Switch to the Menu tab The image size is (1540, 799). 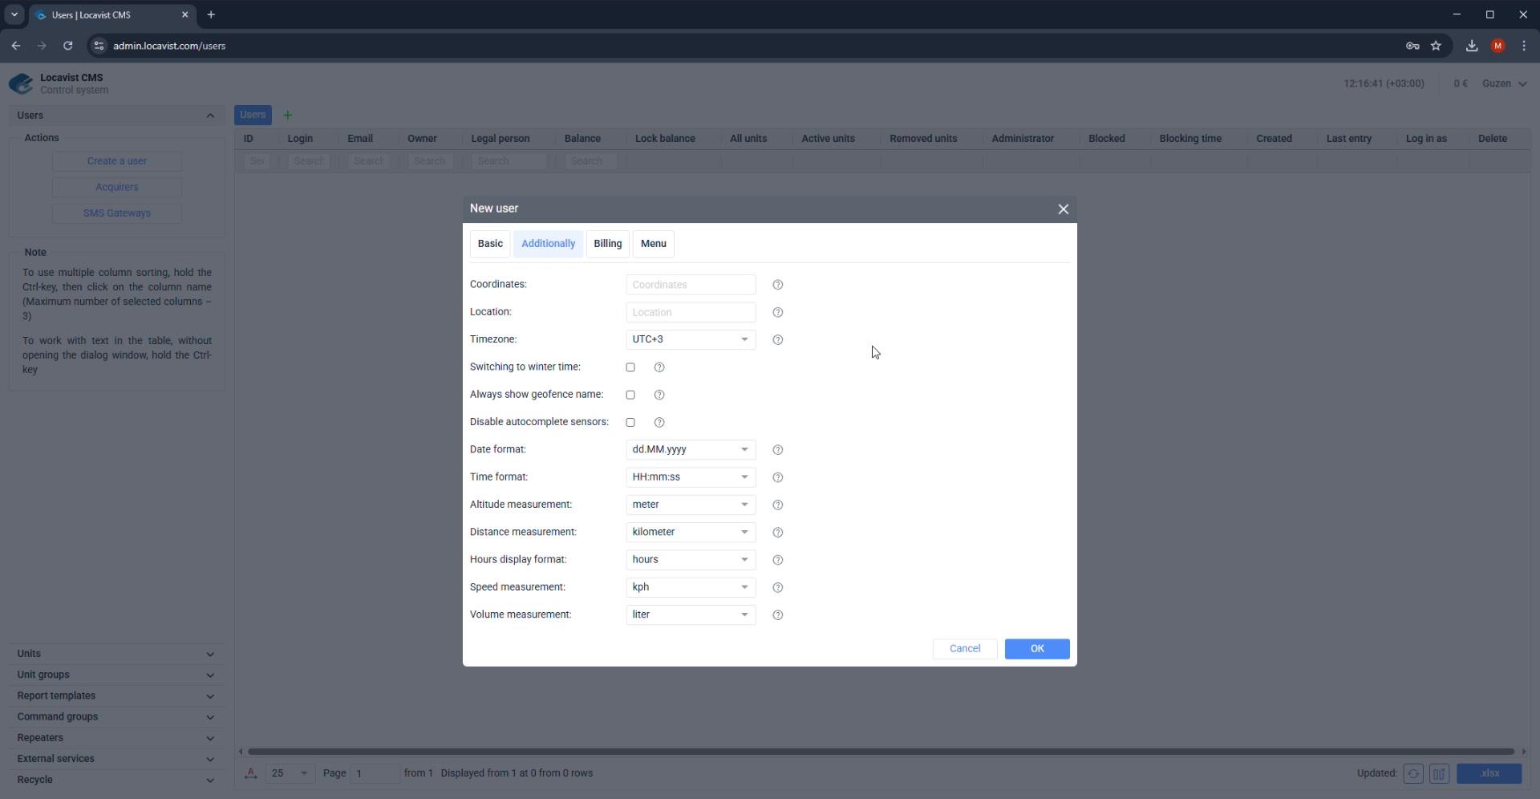[653, 244]
